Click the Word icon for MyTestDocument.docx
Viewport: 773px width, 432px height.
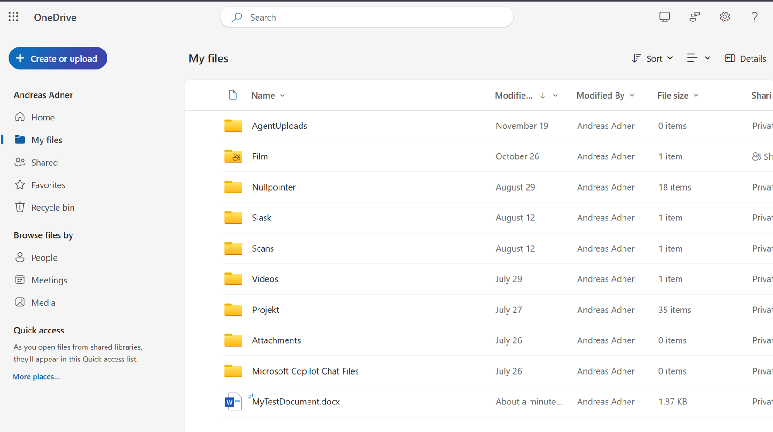pos(233,402)
